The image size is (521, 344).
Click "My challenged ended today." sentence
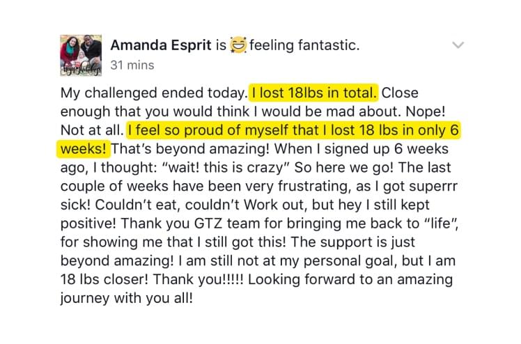pos(154,93)
